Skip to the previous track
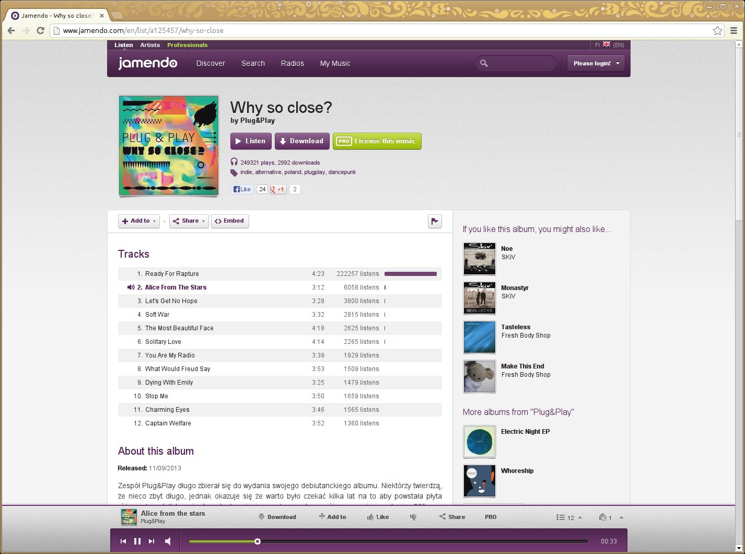Image resolution: width=745 pixels, height=554 pixels. (x=123, y=541)
